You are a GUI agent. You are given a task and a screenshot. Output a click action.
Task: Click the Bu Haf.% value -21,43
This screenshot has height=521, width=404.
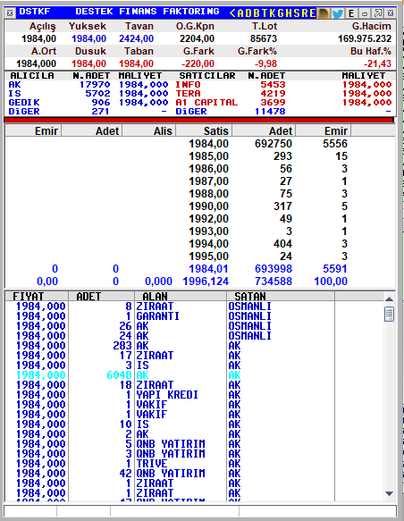point(378,63)
